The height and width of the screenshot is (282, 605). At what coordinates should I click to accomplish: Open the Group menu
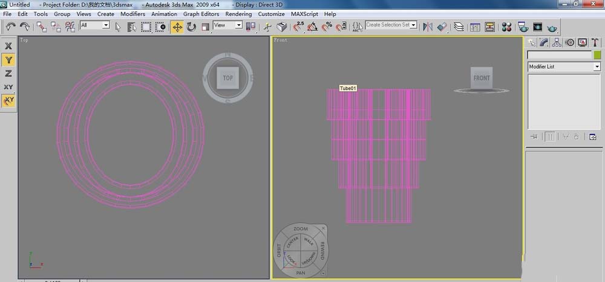pyautogui.click(x=62, y=14)
